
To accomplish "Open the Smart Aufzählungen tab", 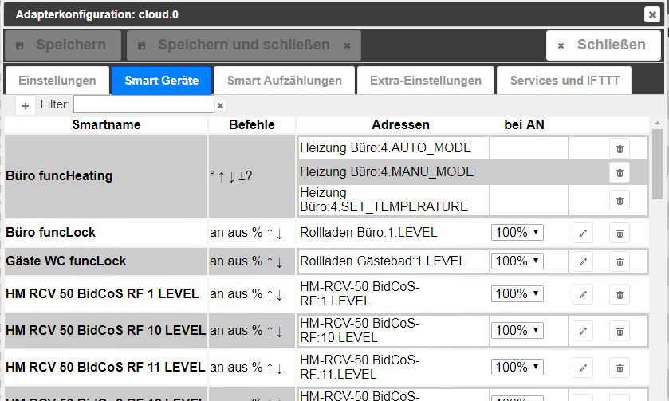I will [x=285, y=81].
